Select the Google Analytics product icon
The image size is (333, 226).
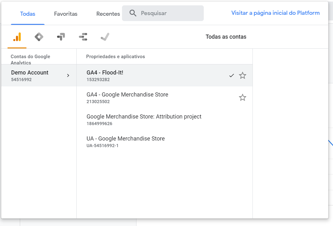[17, 37]
